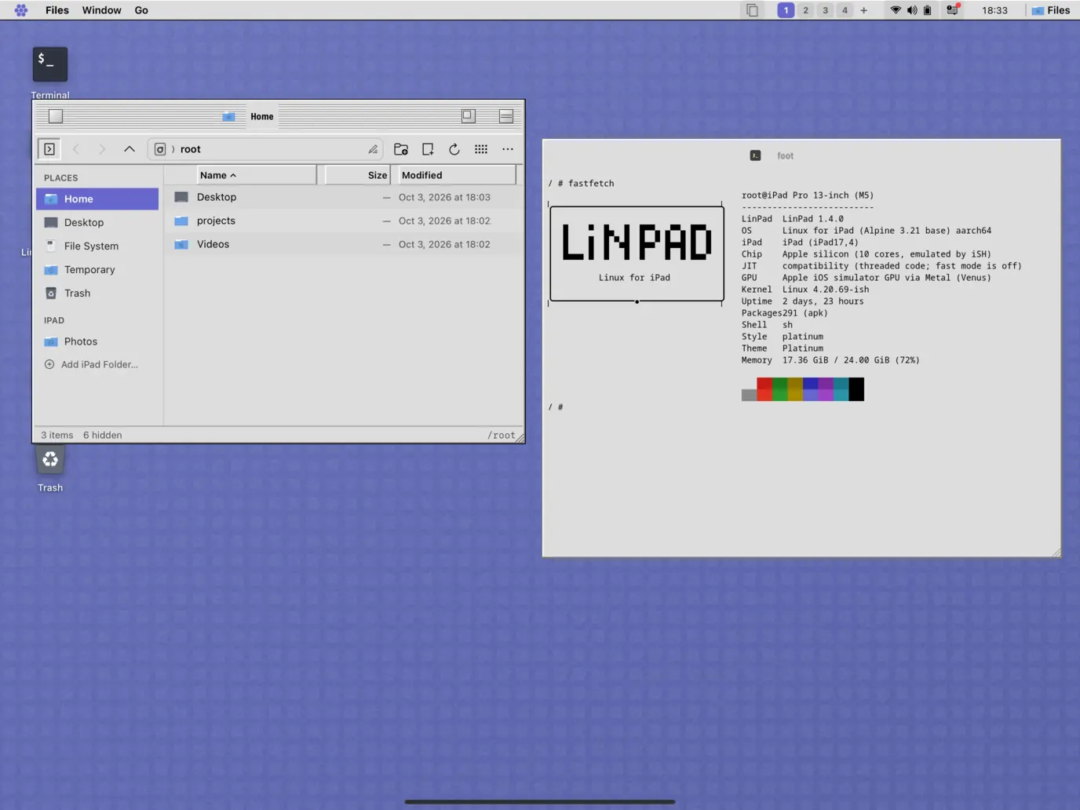Select Desktop in the Places sidebar

click(97, 222)
